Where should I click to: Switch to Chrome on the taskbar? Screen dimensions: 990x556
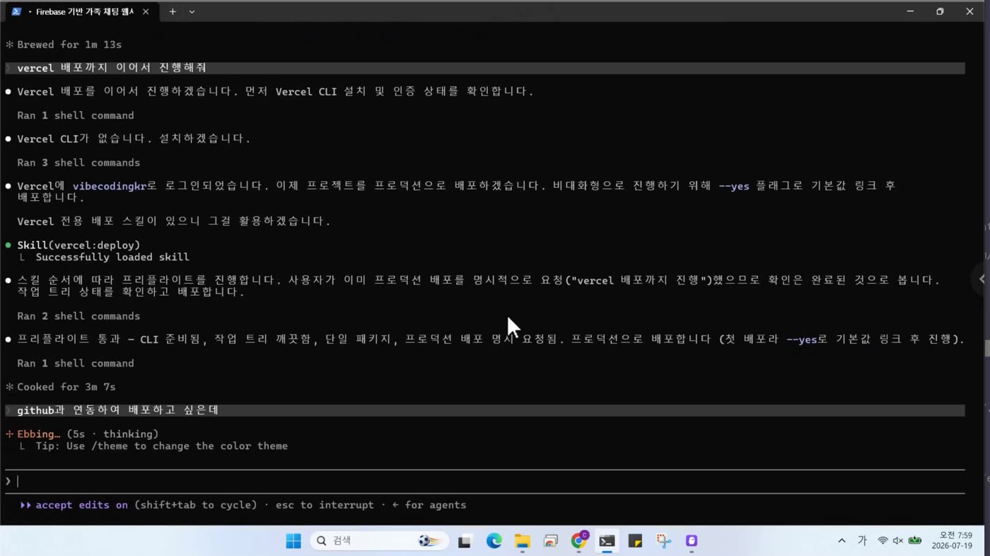point(579,541)
